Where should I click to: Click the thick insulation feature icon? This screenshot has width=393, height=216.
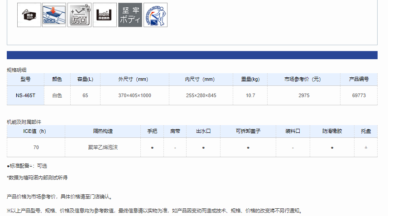105,15
